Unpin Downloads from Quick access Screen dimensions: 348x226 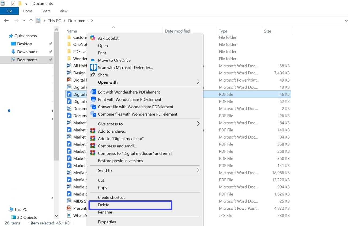click(51, 52)
